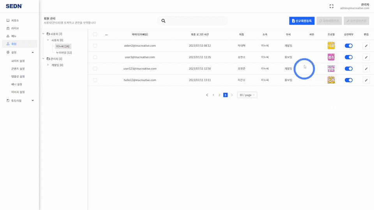Click login time 2023/07/11 13:11

pyautogui.click(x=200, y=80)
